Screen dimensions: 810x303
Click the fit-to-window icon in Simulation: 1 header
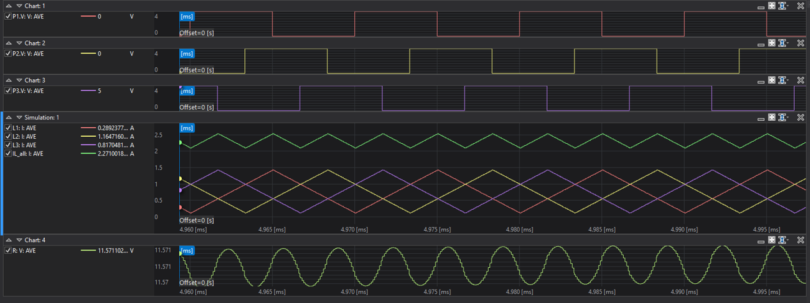tap(772, 118)
